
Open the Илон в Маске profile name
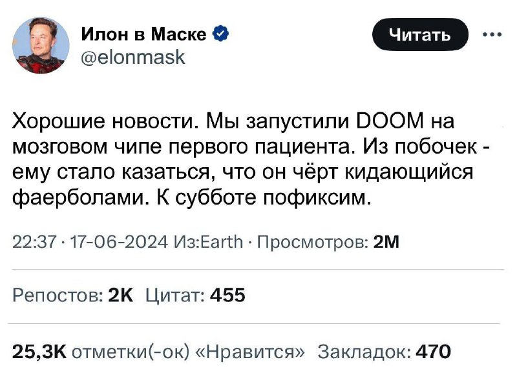coord(143,34)
